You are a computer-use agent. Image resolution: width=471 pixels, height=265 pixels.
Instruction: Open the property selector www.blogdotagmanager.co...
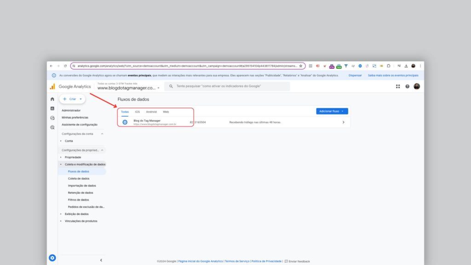[129, 88]
